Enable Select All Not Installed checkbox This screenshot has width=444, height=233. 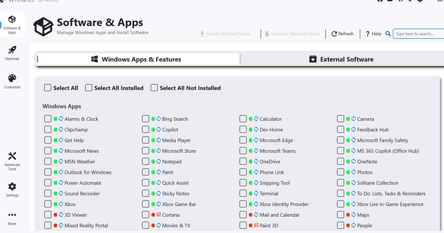(x=154, y=88)
